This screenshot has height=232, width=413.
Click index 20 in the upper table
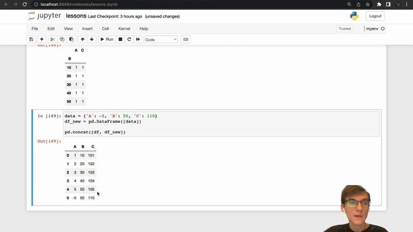pos(69,76)
